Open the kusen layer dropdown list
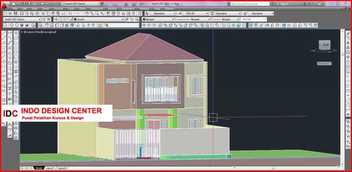 [123, 19]
